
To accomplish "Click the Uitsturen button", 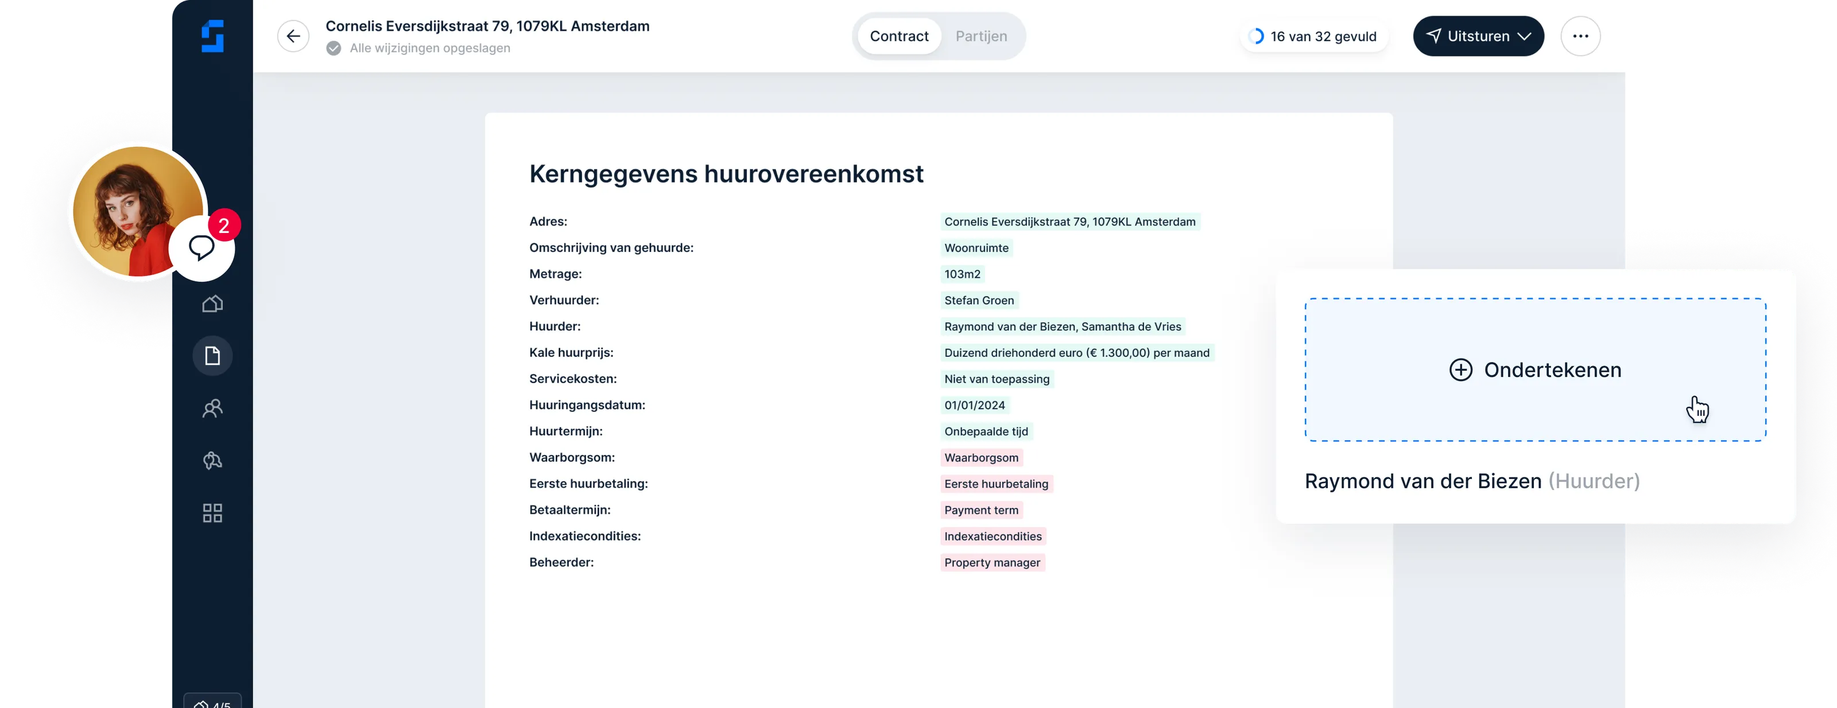I will click(x=1478, y=36).
